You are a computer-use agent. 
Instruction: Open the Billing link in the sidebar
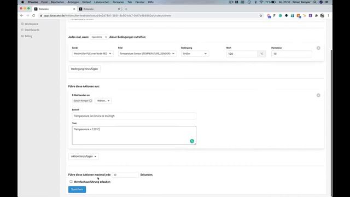pos(28,36)
